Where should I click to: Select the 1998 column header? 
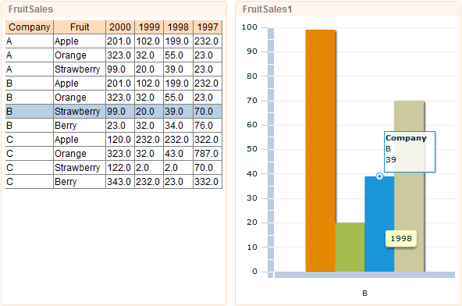click(178, 27)
